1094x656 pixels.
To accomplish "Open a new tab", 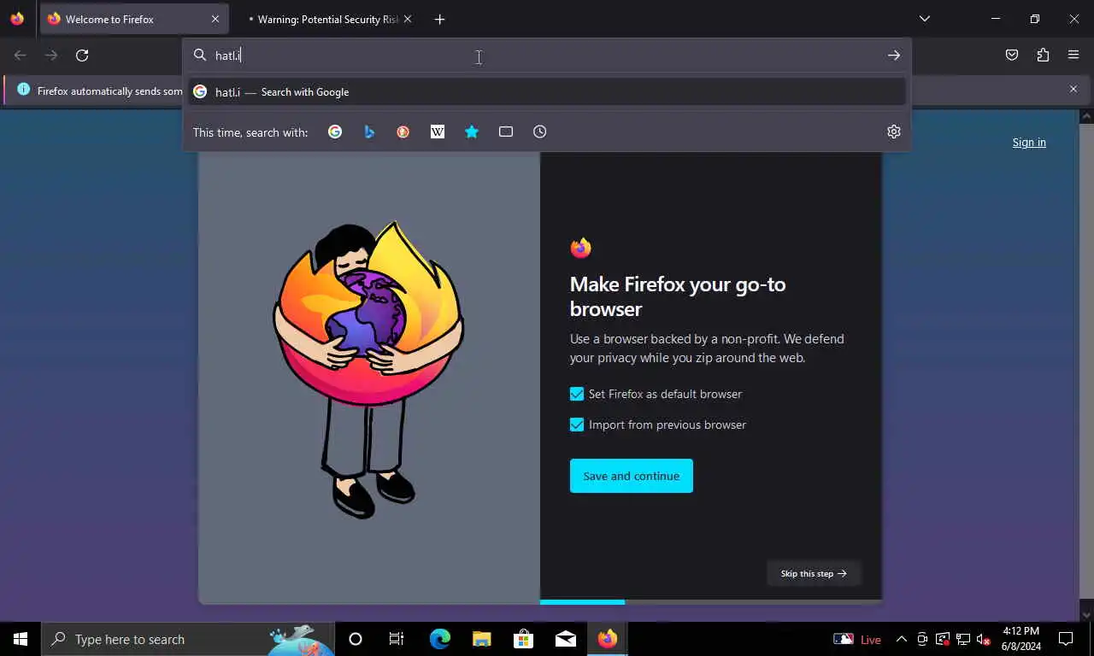I will [x=439, y=19].
